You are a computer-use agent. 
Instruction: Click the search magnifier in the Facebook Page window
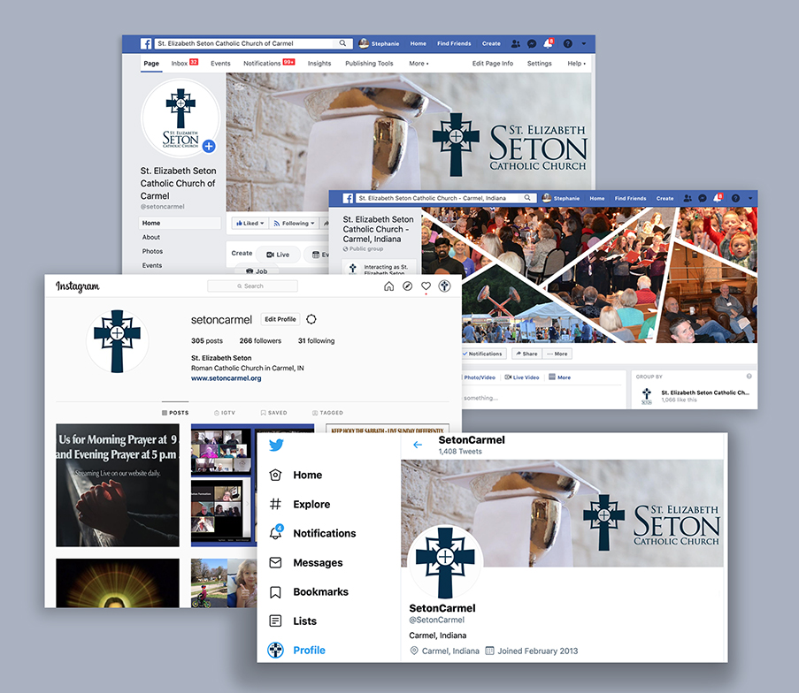pos(343,43)
